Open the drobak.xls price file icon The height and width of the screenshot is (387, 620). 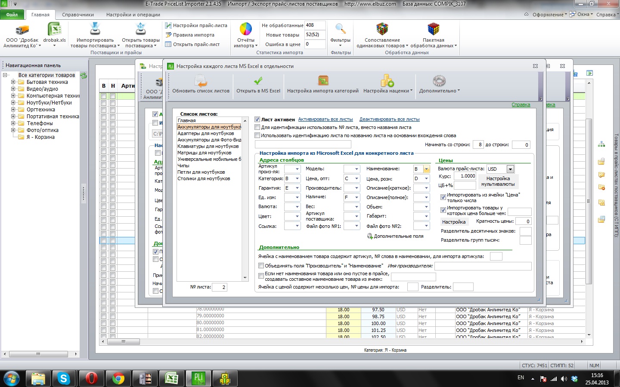coord(55,29)
